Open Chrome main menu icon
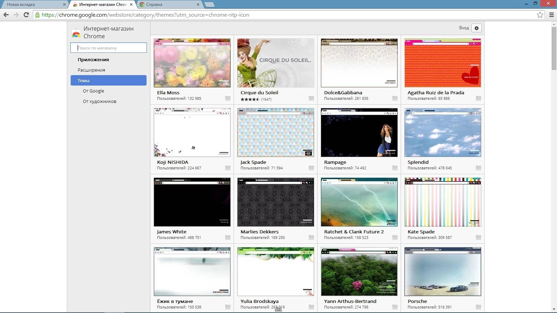The image size is (557, 313). [551, 15]
